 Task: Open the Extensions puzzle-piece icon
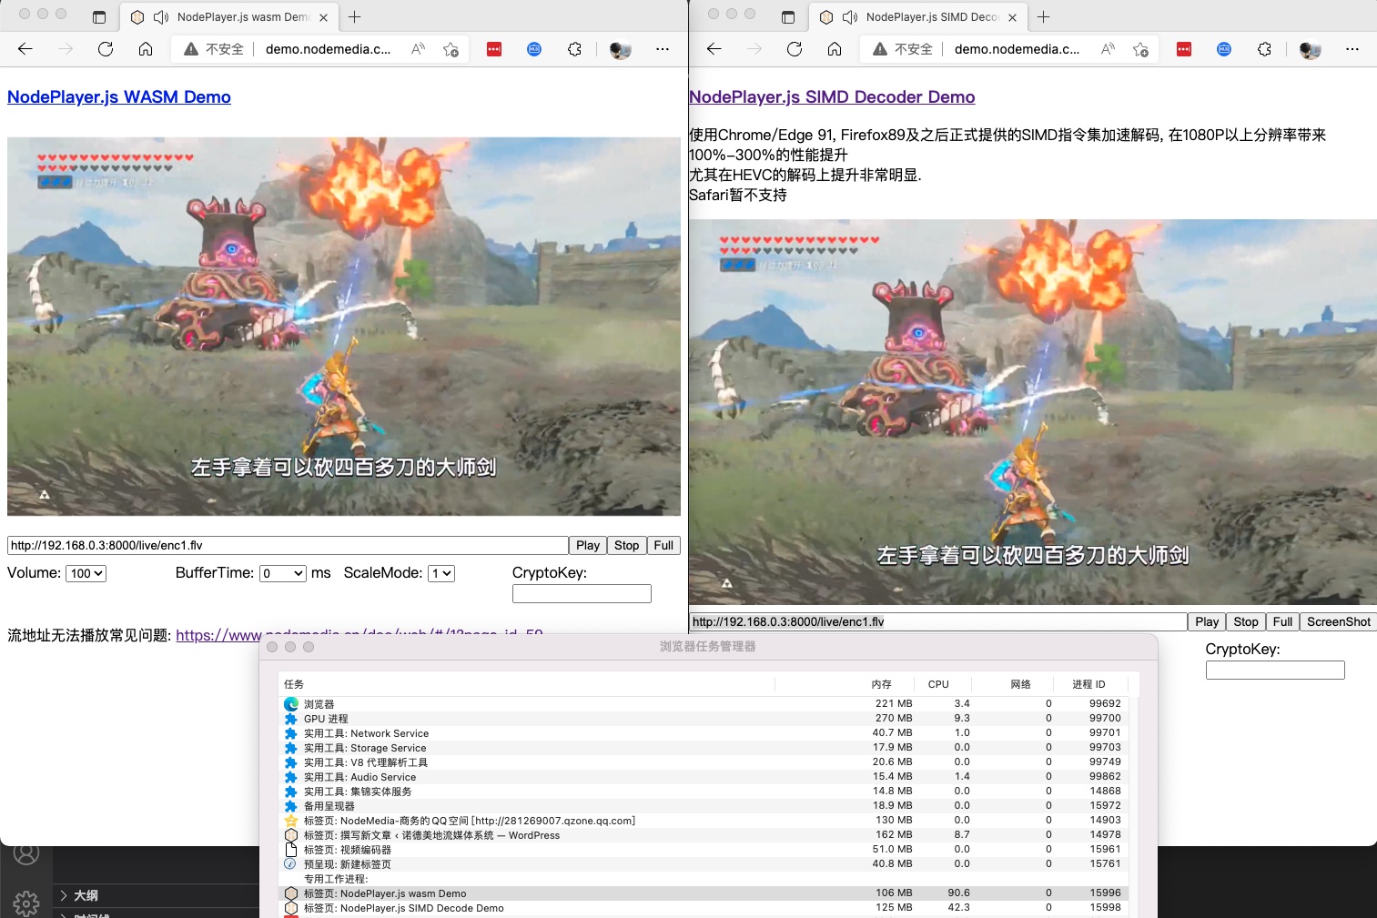coord(575,49)
